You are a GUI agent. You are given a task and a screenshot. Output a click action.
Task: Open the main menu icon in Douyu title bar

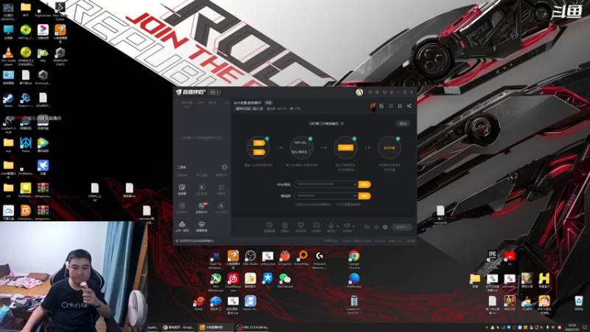pos(392,92)
